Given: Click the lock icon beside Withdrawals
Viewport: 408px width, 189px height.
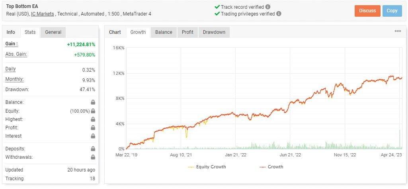Looking at the screenshot, I should [x=93, y=157].
